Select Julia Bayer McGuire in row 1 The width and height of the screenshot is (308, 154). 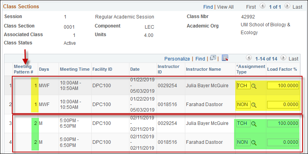207,86
